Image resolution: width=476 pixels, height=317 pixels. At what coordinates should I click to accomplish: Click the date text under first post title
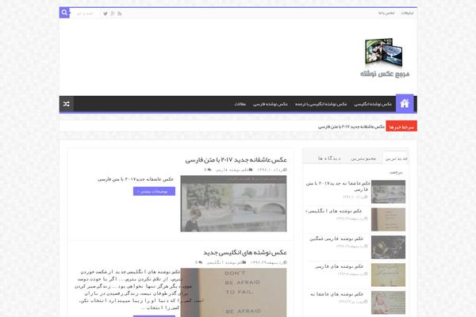pos(272,170)
